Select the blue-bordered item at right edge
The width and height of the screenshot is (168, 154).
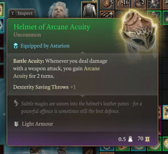click(165, 112)
